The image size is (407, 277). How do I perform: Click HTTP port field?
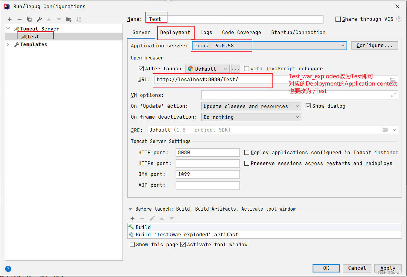208,152
